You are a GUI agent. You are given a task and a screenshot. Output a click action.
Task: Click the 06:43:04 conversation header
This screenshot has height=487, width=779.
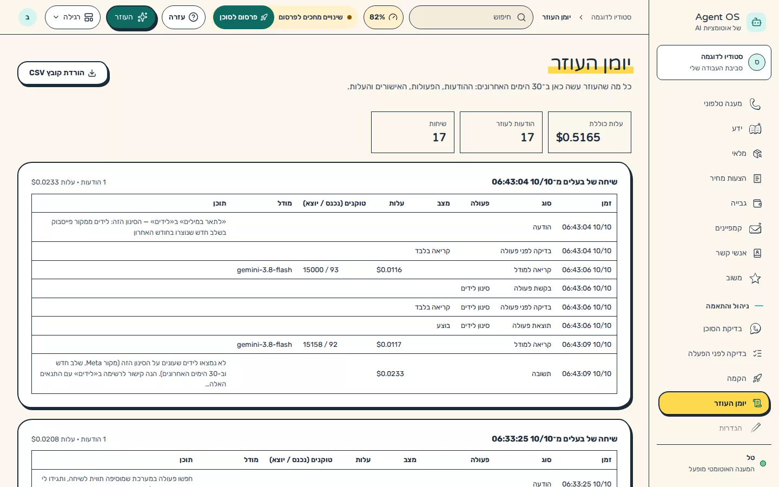coord(554,182)
